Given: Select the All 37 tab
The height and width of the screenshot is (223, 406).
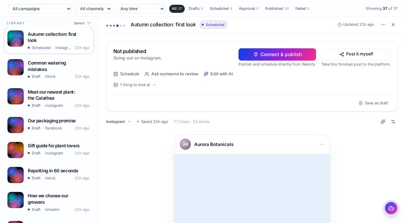Looking at the screenshot, I should click(177, 9).
